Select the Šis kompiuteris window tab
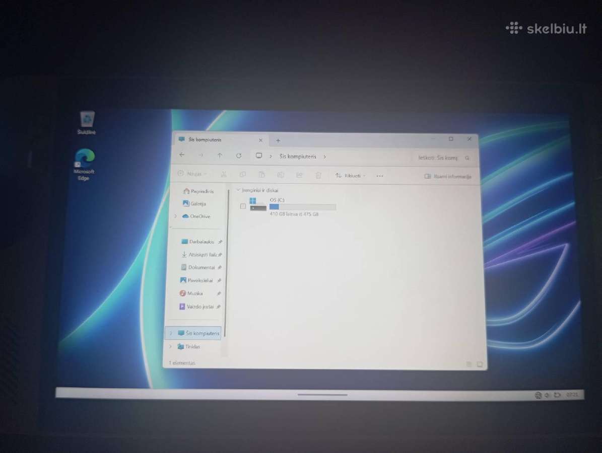The height and width of the screenshot is (453, 602). pyautogui.click(x=220, y=140)
